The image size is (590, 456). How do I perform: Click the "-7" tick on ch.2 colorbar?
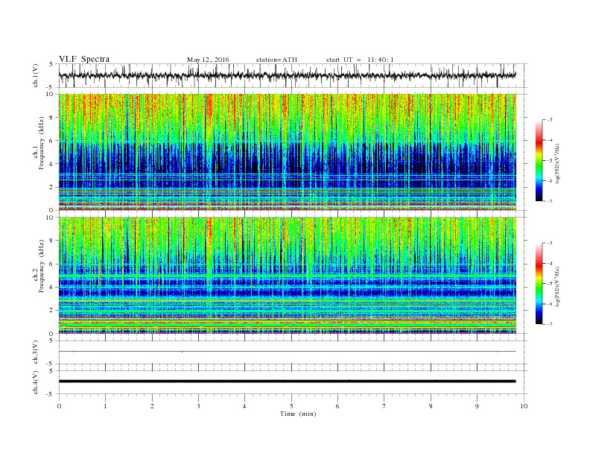(x=550, y=324)
